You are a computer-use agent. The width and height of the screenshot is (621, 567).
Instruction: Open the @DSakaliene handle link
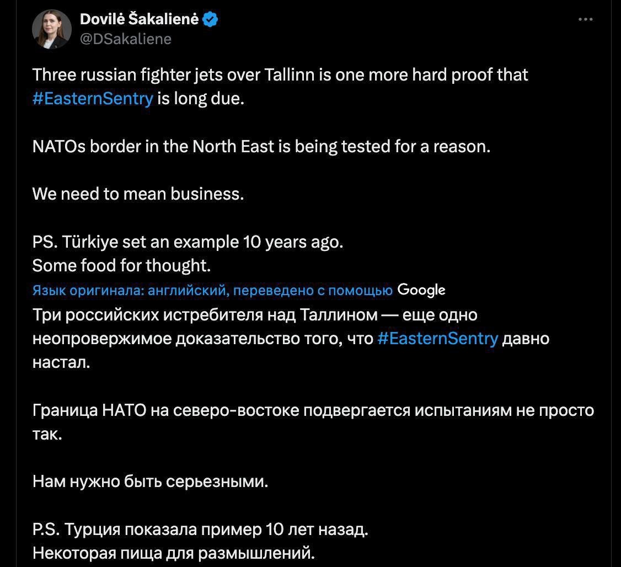(x=126, y=39)
